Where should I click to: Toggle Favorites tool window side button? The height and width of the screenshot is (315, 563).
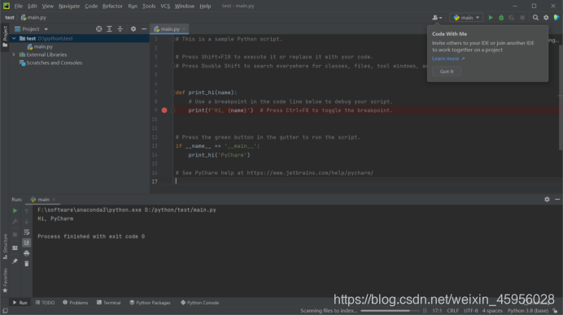click(x=5, y=281)
